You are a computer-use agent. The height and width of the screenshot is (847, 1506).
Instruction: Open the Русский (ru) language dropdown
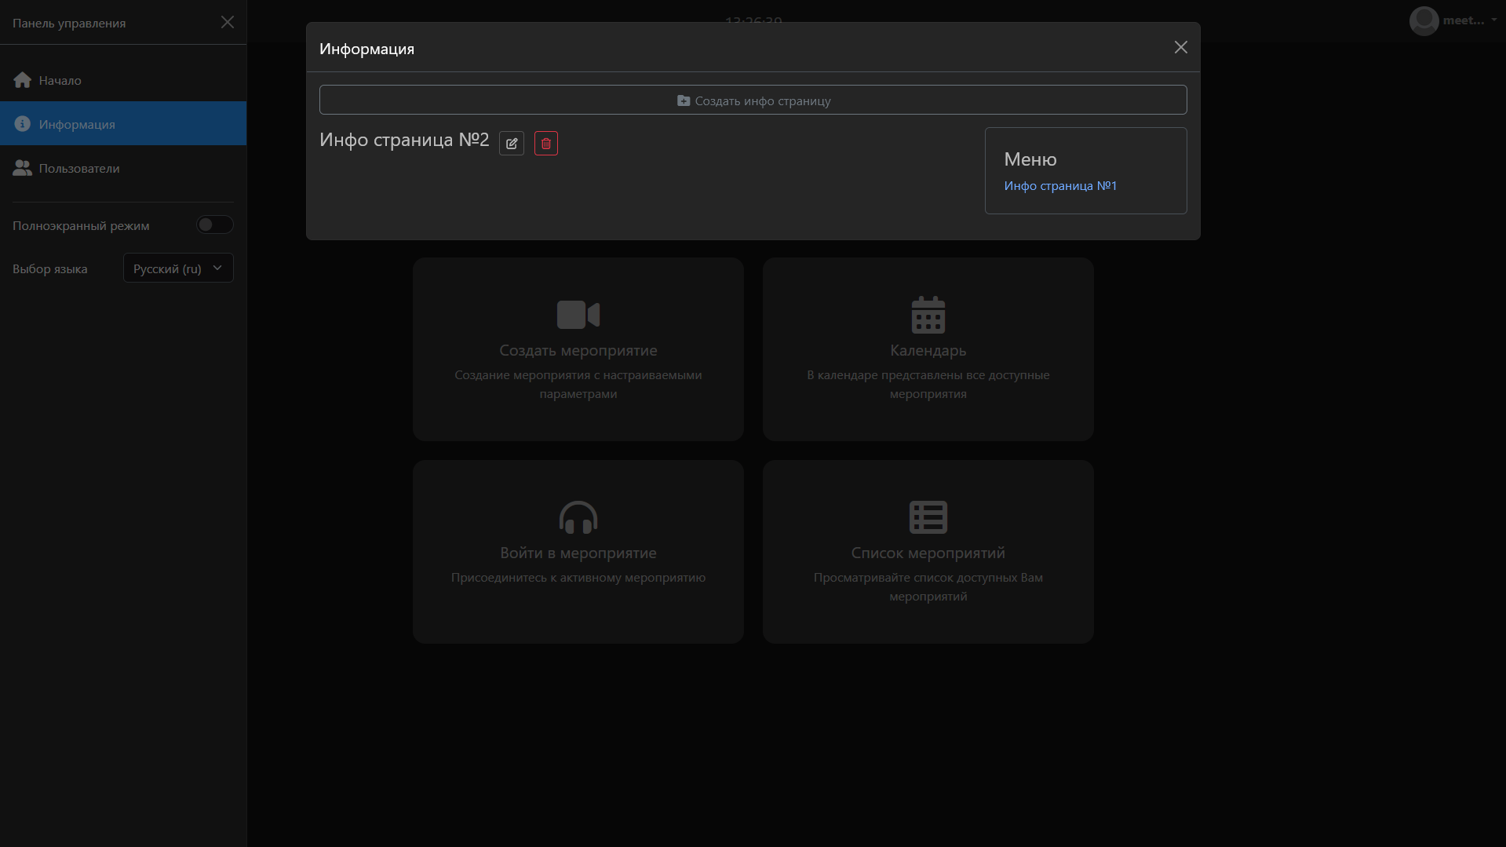[x=178, y=268]
